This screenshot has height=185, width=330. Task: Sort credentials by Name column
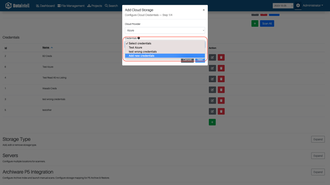point(48,48)
